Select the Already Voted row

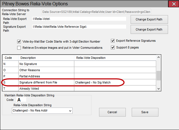(79, 89)
